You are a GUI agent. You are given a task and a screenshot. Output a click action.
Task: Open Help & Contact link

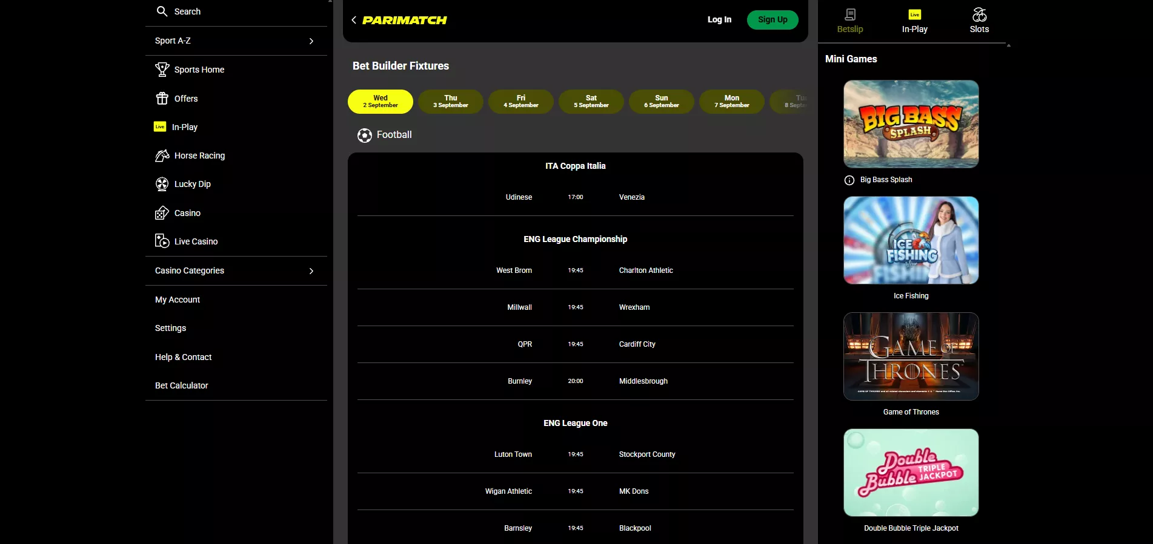point(183,357)
